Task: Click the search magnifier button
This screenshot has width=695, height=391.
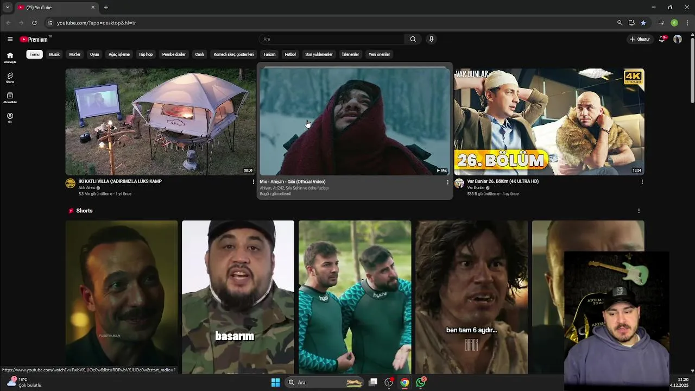Action: point(413,39)
